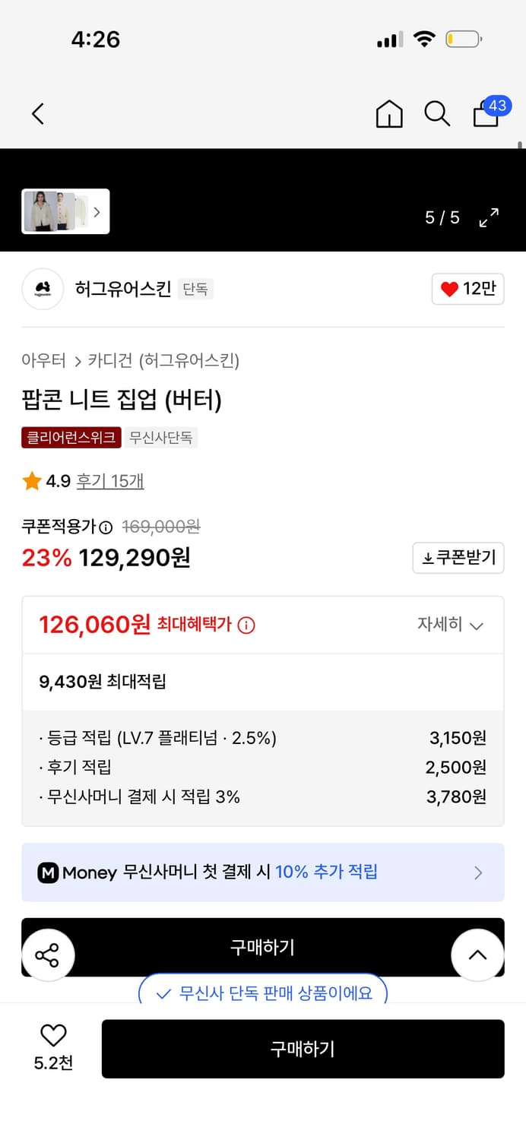Open Money 10% extra rewards banner chevron

478,872
